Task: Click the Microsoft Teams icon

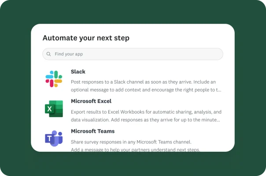Action: pyautogui.click(x=54, y=138)
